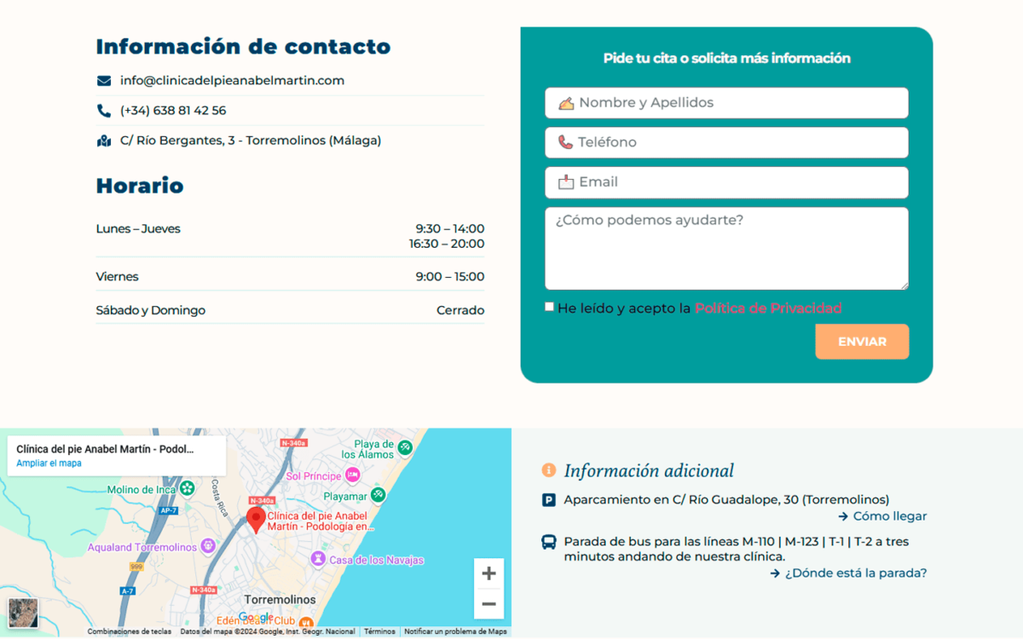This screenshot has height=639, width=1023.
Task: Follow the Cómo llegar link
Action: click(889, 515)
